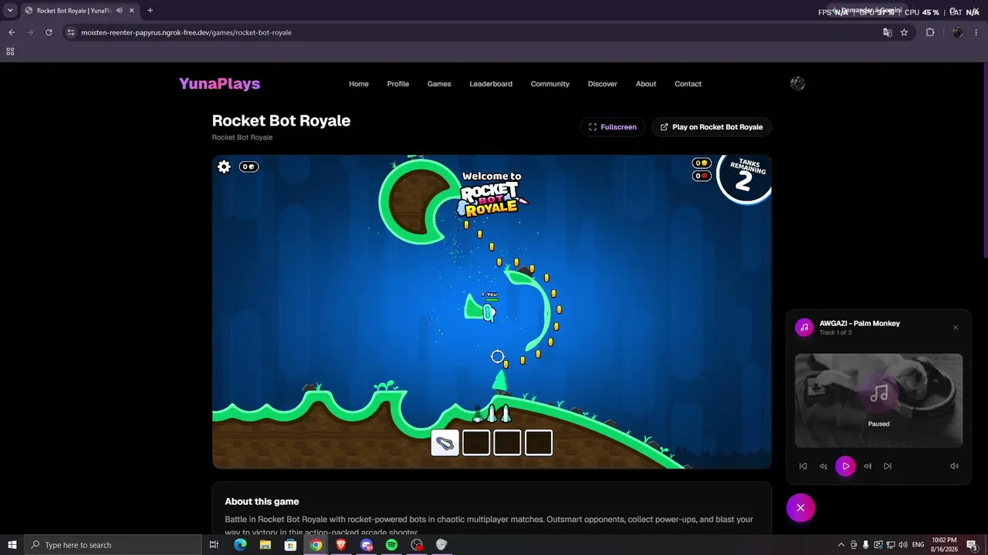This screenshot has height=555, width=988.
Task: Open the Home menu item
Action: 359,84
